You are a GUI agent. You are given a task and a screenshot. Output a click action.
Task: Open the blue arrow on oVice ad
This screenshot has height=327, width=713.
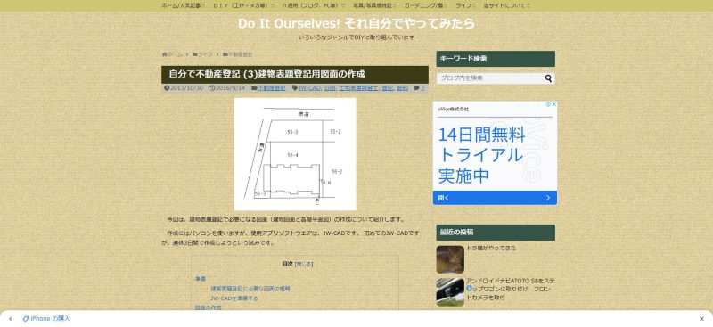(x=548, y=198)
